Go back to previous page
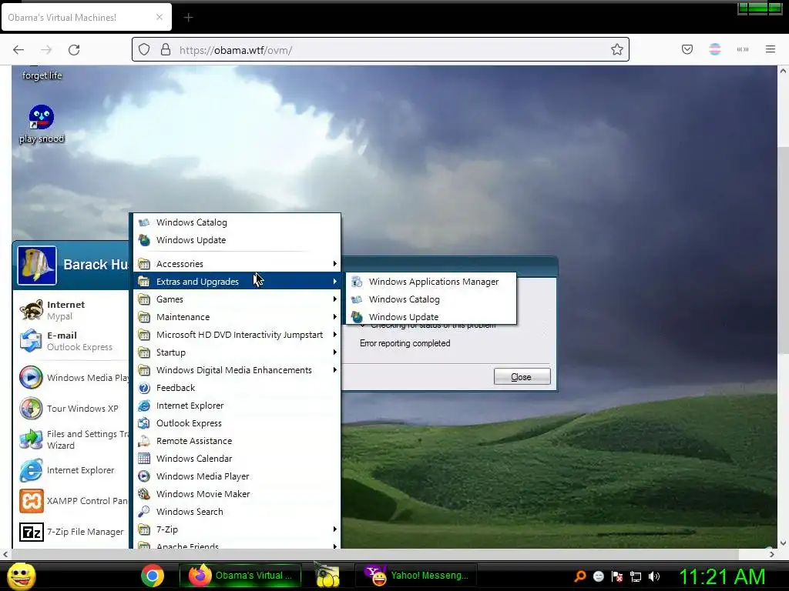The image size is (789, 591). tap(18, 50)
